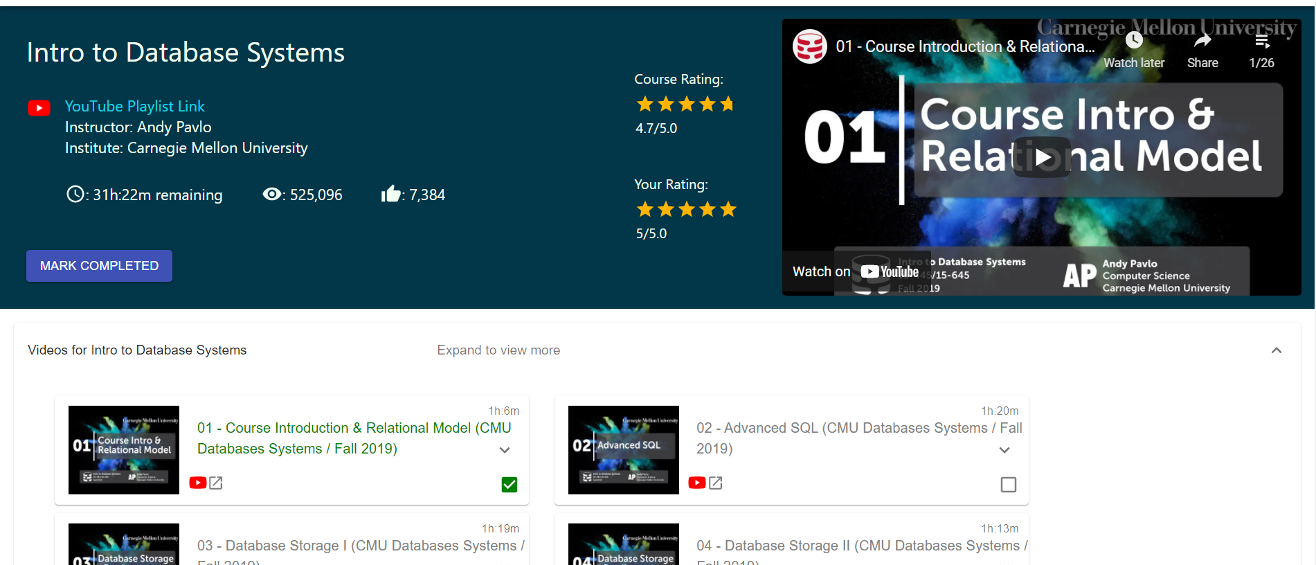Click title 03 - Database Storage I
This screenshot has height=565, width=1316.
pyautogui.click(x=361, y=551)
